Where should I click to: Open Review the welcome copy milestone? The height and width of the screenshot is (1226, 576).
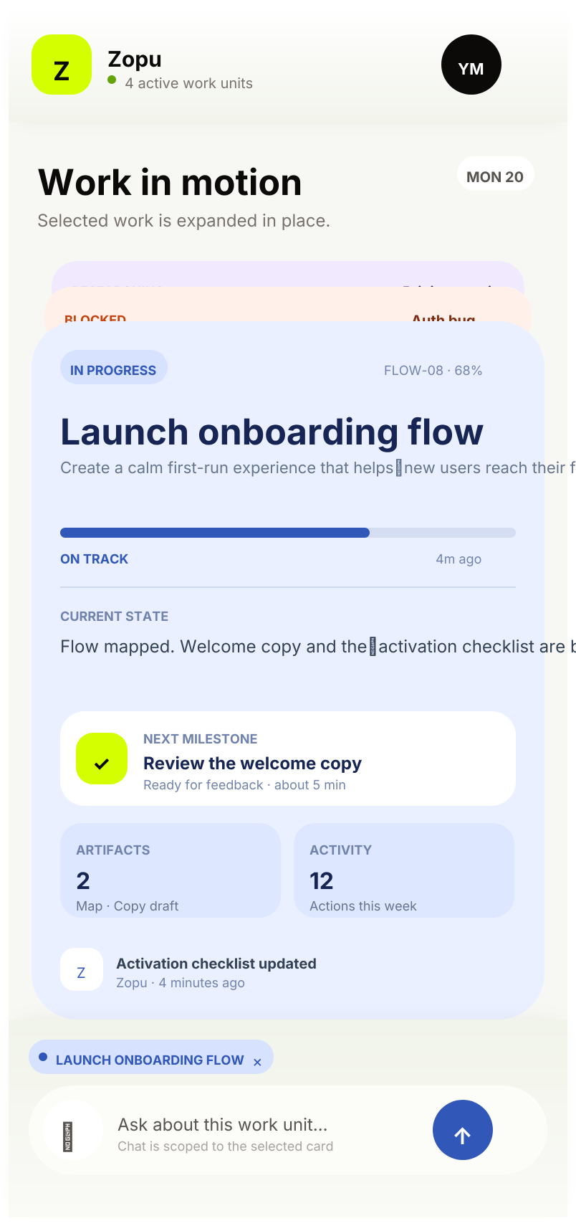coord(288,759)
